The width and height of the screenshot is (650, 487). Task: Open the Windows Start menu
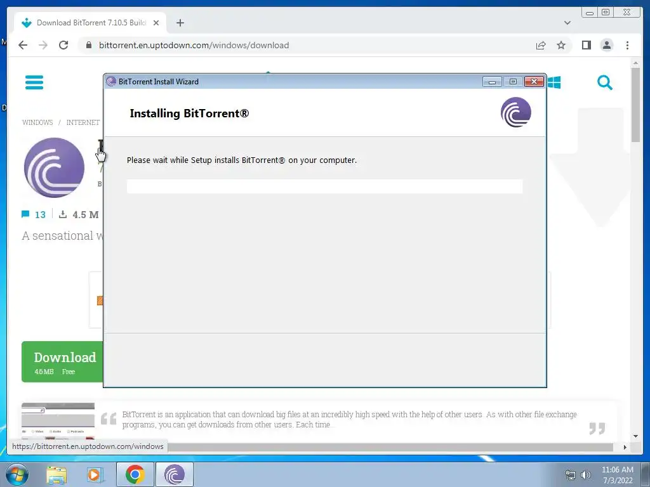tap(17, 474)
